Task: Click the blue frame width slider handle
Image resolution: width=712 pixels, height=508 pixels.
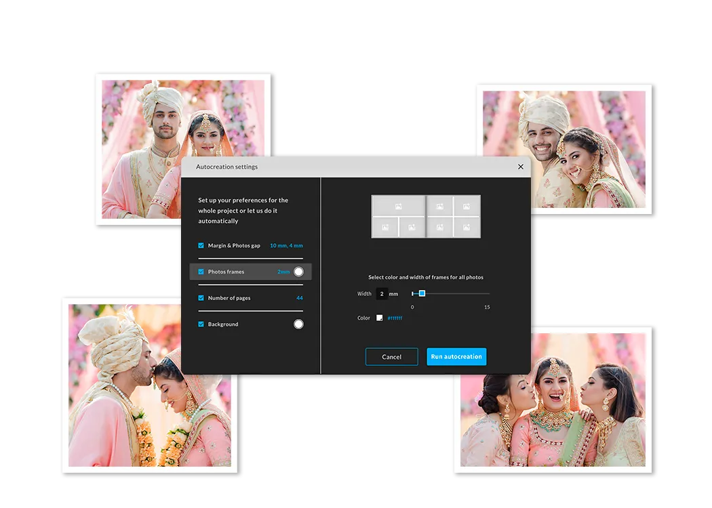Action: pos(422,293)
